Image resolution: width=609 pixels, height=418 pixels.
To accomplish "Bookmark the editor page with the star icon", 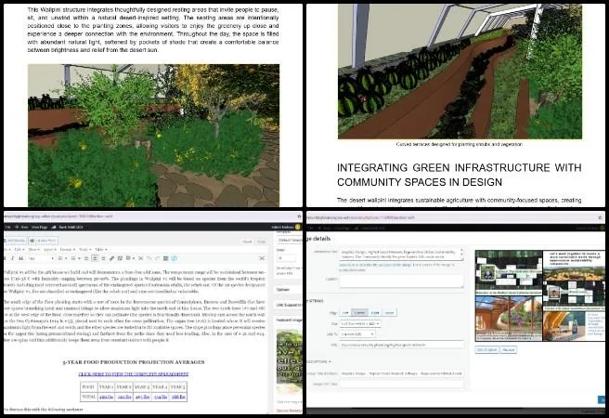I will coord(299,216).
